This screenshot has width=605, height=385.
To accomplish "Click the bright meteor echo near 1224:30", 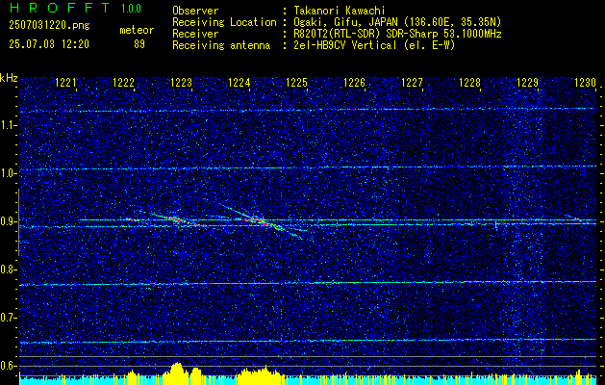I will [264, 222].
